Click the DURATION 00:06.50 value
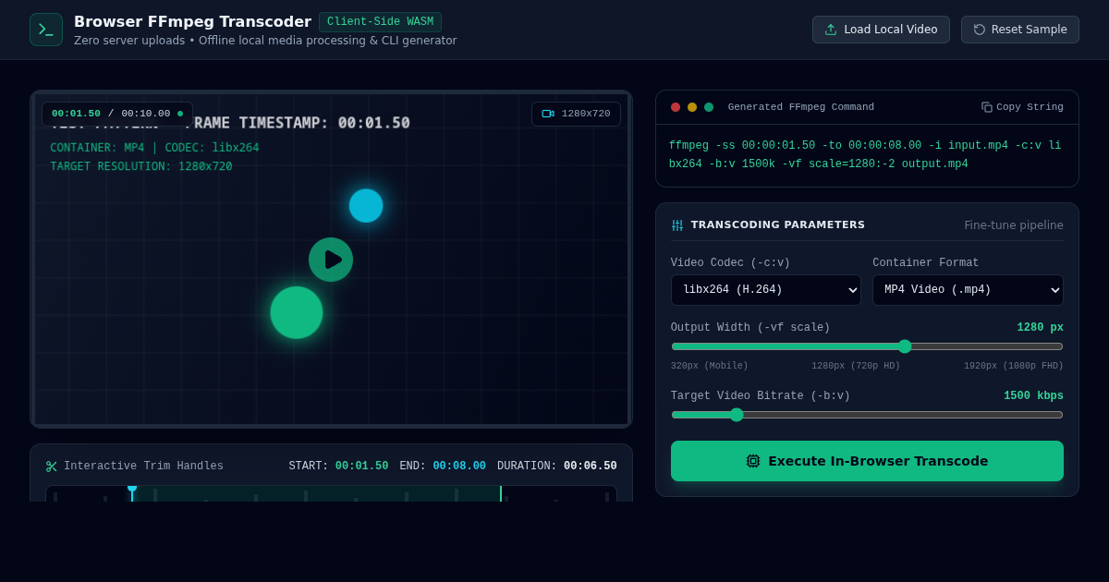The width and height of the screenshot is (1109, 582). click(591, 467)
